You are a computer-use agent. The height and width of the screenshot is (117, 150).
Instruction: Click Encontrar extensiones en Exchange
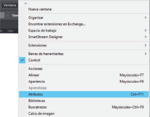tap(57, 24)
